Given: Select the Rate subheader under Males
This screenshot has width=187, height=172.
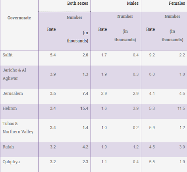Looking at the screenshot, I should click(x=102, y=29).
